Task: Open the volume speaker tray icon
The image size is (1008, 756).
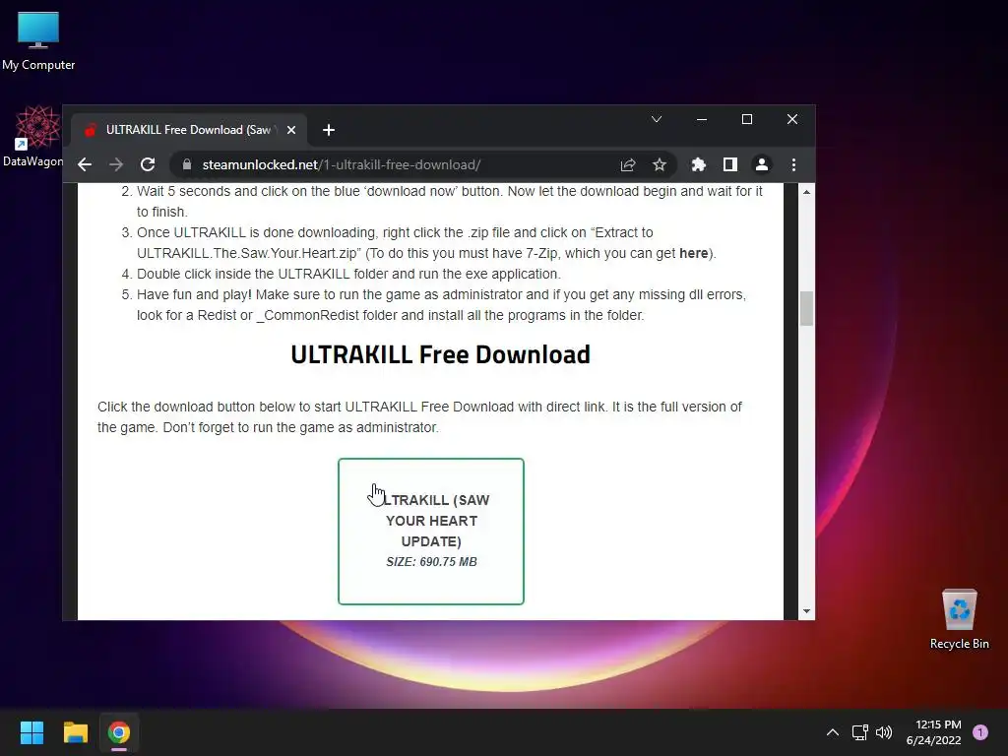Action: click(884, 732)
